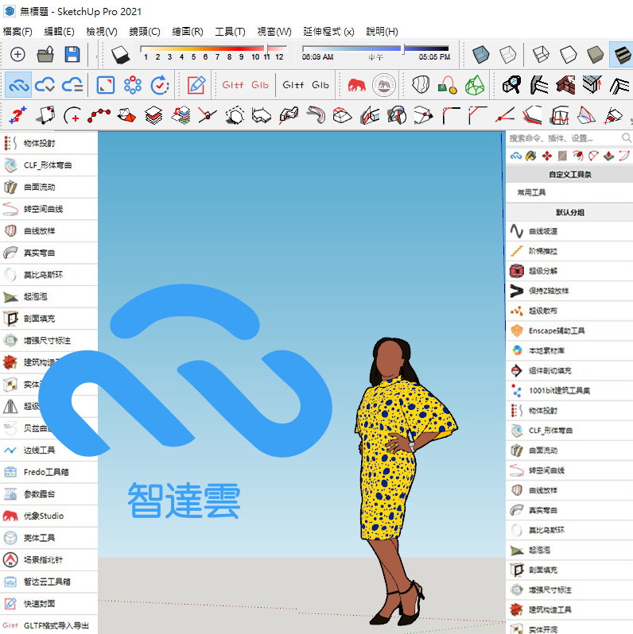Launch Enscape辅助工具 from right list
The width and height of the screenshot is (633, 634).
click(x=557, y=331)
